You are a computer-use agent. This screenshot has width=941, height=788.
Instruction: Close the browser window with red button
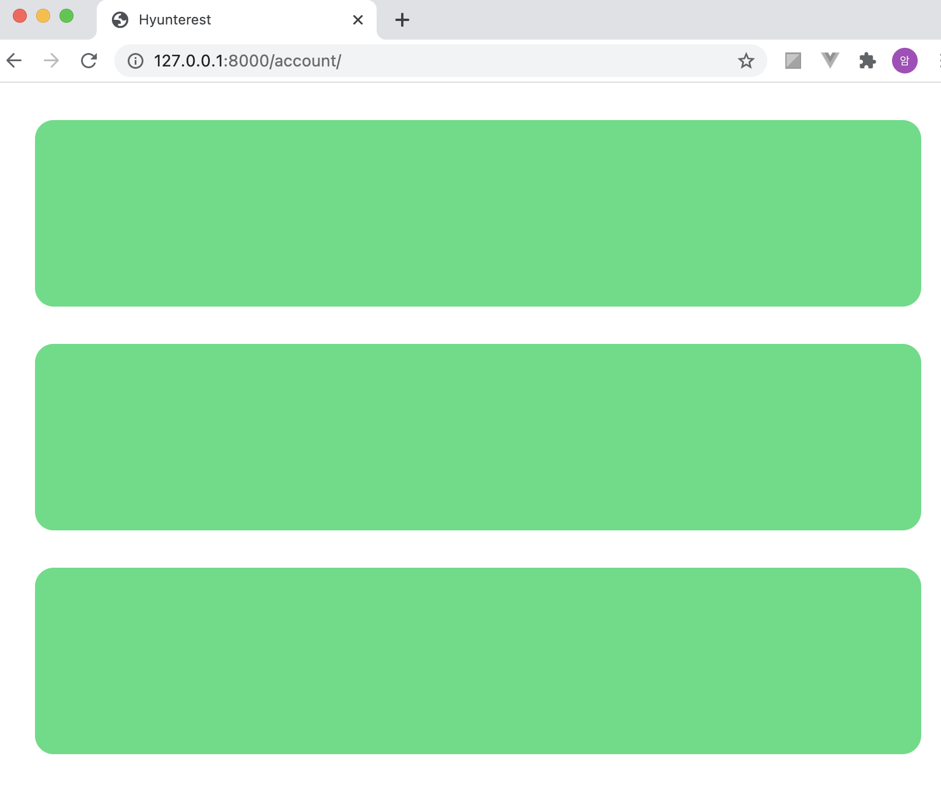pos(20,16)
